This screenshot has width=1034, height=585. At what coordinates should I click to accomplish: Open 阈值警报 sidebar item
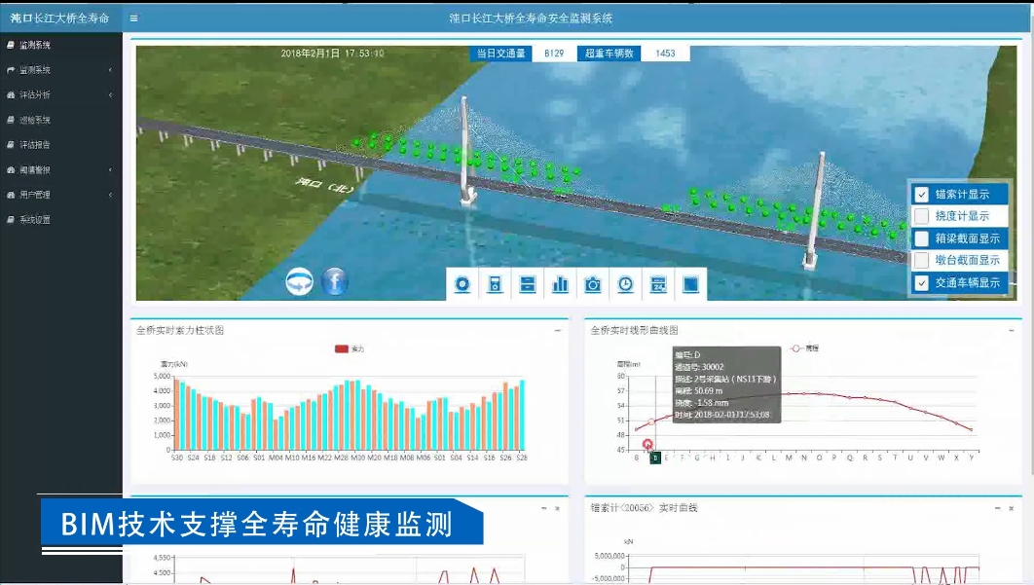(60, 169)
